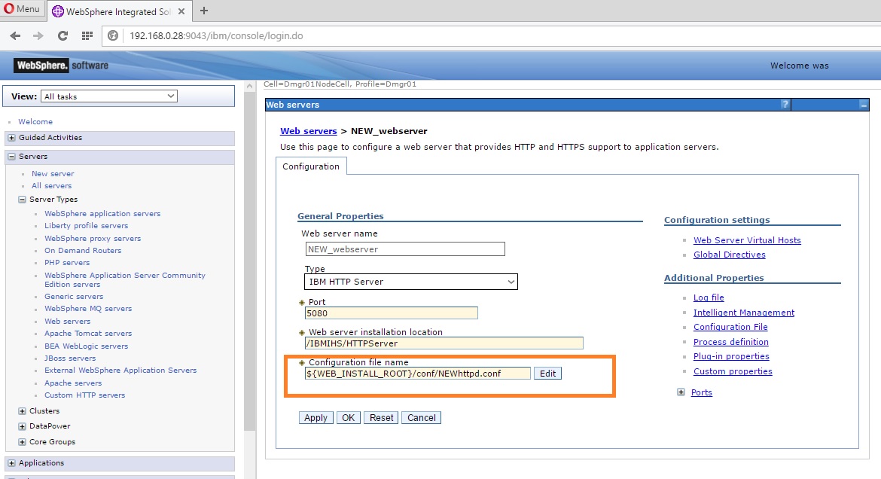Image resolution: width=881 pixels, height=479 pixels.
Task: Open the browser Menu button
Action: click(x=21, y=8)
